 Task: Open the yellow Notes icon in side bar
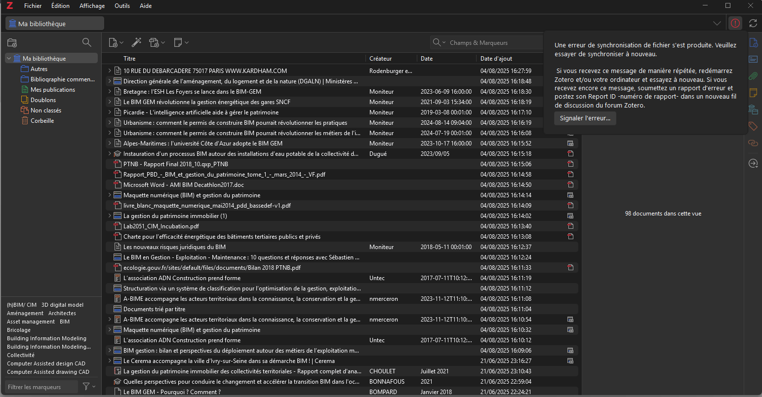pos(753,93)
